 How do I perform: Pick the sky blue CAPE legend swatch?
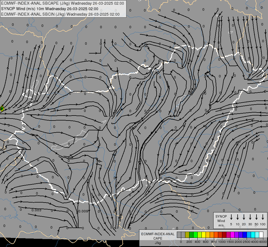click(249, 235)
